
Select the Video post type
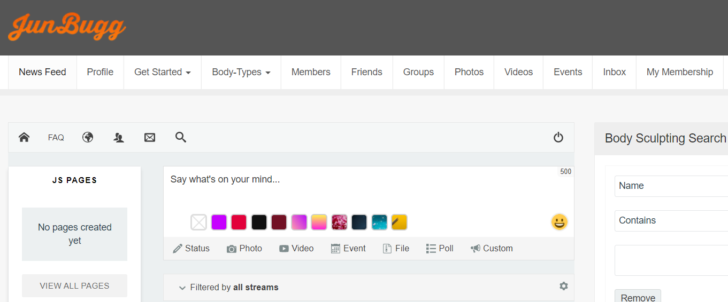[x=296, y=249]
